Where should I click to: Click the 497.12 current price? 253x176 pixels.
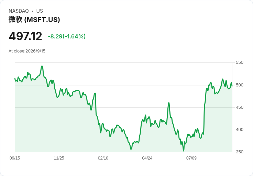coord(25,36)
